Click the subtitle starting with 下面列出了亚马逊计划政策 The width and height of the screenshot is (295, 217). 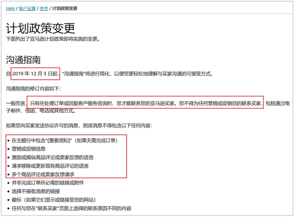pos(53,39)
